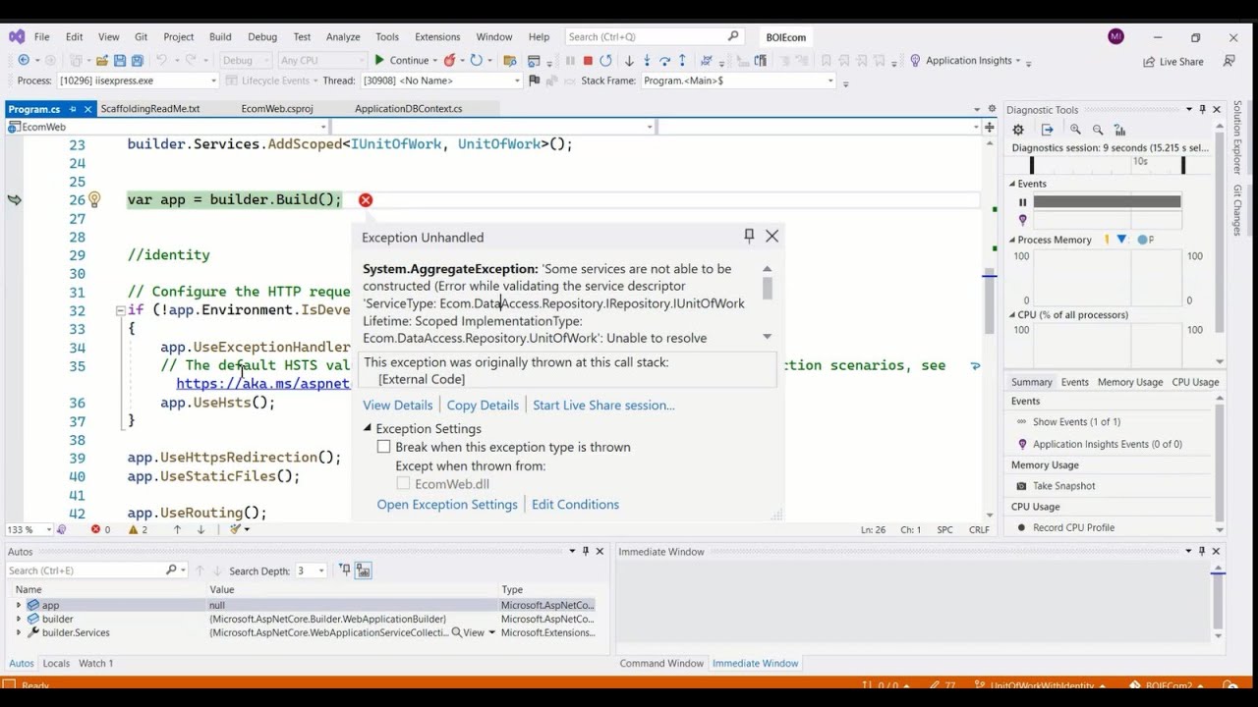The image size is (1258, 707).
Task: Open the Search Depth dropdown
Action: point(320,571)
